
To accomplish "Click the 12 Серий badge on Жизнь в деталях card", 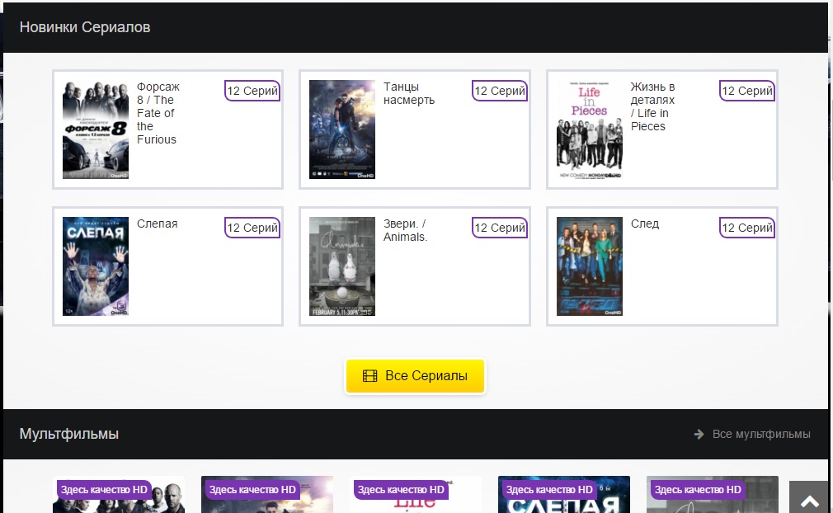I will [747, 91].
